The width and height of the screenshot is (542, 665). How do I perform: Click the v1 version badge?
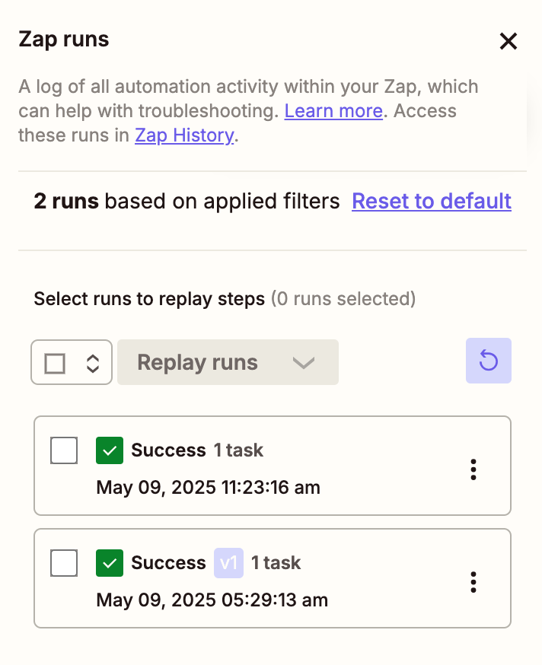pyautogui.click(x=228, y=563)
